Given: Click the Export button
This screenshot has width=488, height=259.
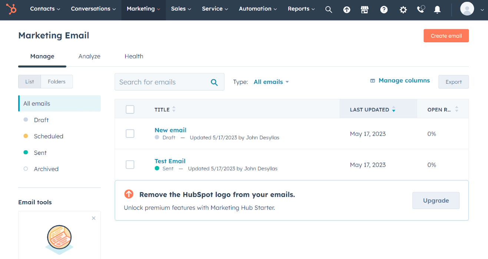Looking at the screenshot, I should (454, 82).
